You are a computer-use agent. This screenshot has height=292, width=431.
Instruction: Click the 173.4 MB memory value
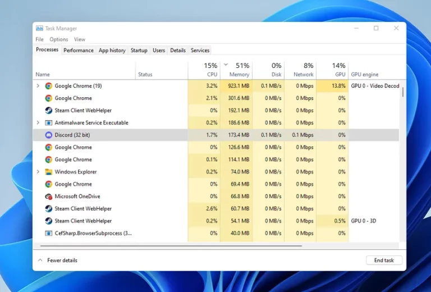[x=239, y=135]
